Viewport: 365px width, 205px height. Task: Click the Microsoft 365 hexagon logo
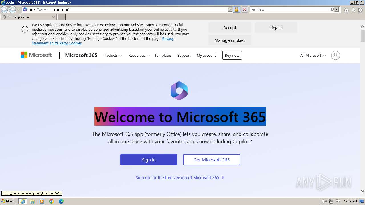coord(179,91)
